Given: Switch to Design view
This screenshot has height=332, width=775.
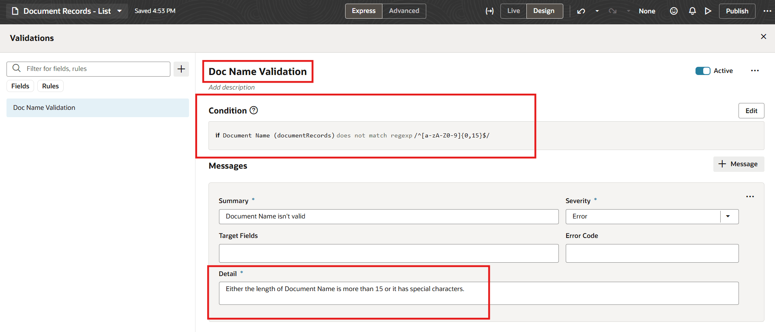Looking at the screenshot, I should (x=544, y=11).
